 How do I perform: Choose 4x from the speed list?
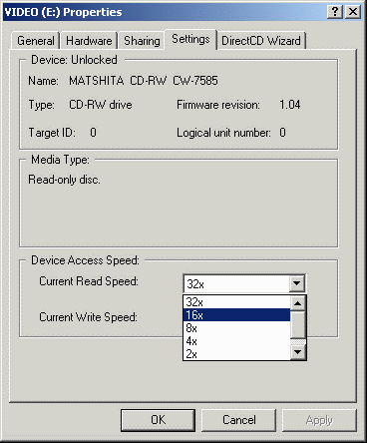(x=236, y=341)
